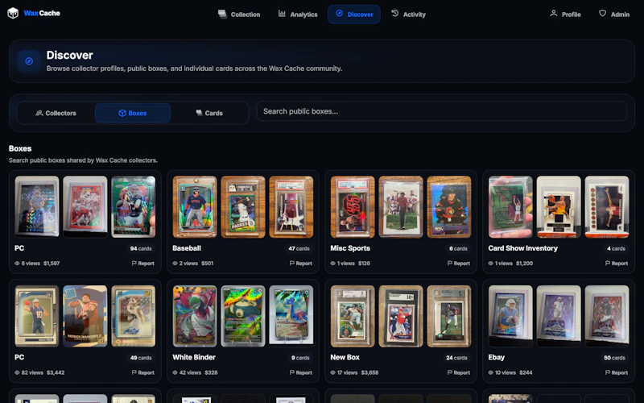Switch to the Cards tab
Screen dimensions: 644x403
209,113
